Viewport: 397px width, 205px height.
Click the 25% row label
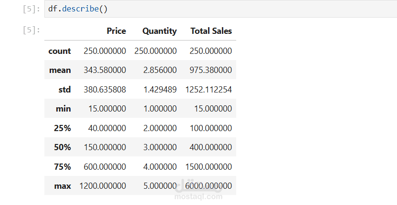(x=62, y=128)
